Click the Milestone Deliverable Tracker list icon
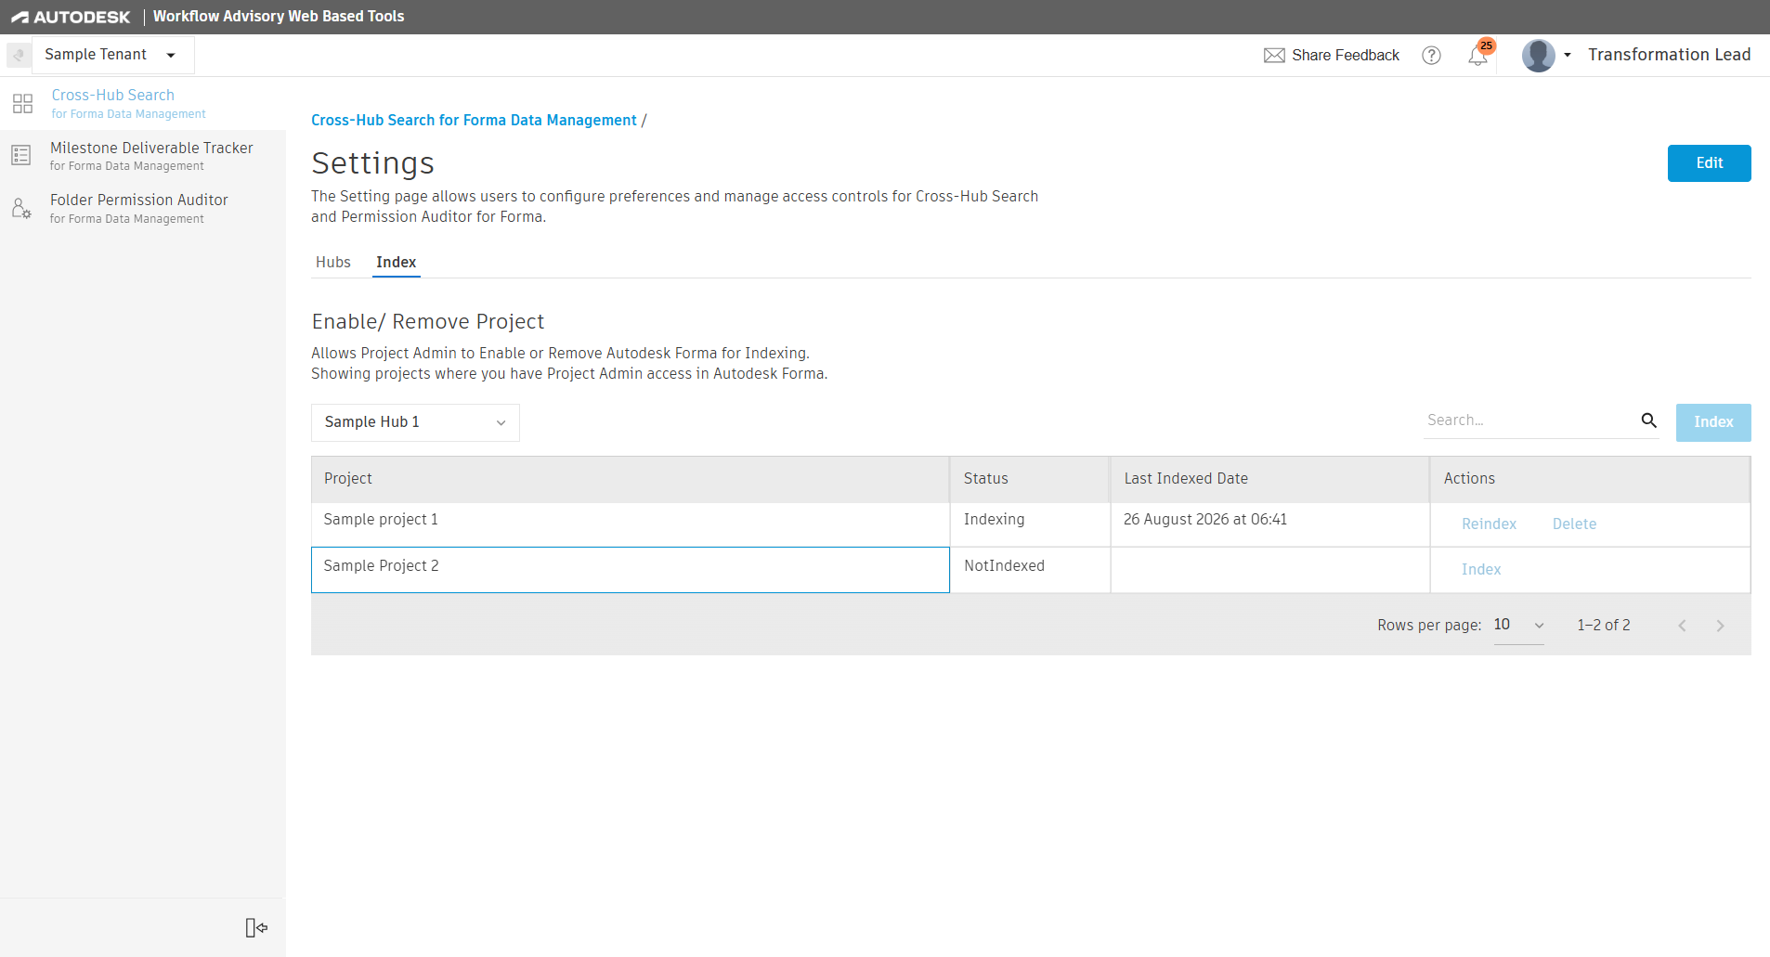 pos(21,155)
